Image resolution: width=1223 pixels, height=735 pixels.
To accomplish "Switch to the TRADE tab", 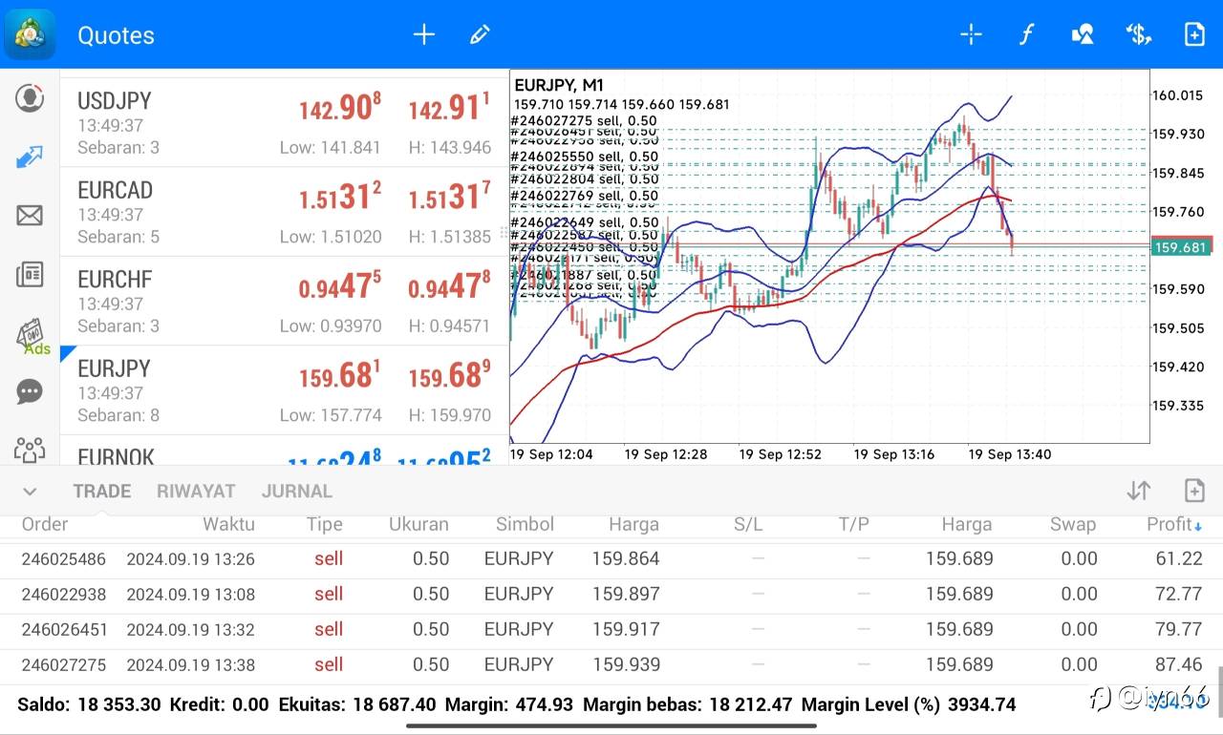I will (x=102, y=492).
